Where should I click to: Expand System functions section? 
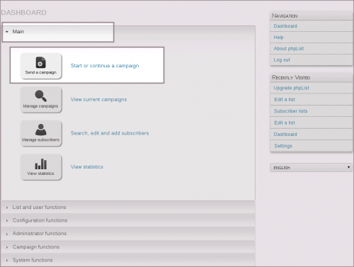coord(128,260)
